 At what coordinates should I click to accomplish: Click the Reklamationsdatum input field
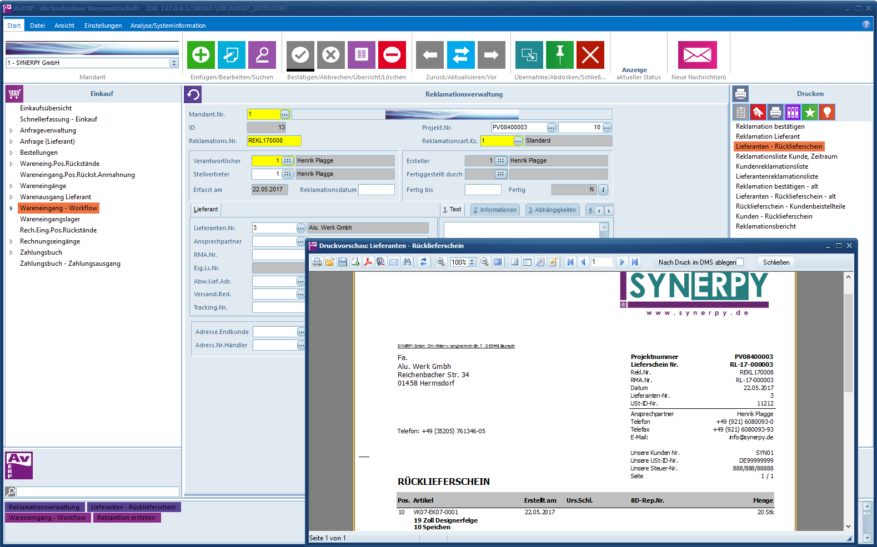376,190
